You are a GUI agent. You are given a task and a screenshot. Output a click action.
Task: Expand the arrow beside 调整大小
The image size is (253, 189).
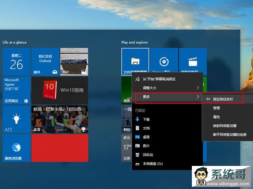[x=198, y=88]
